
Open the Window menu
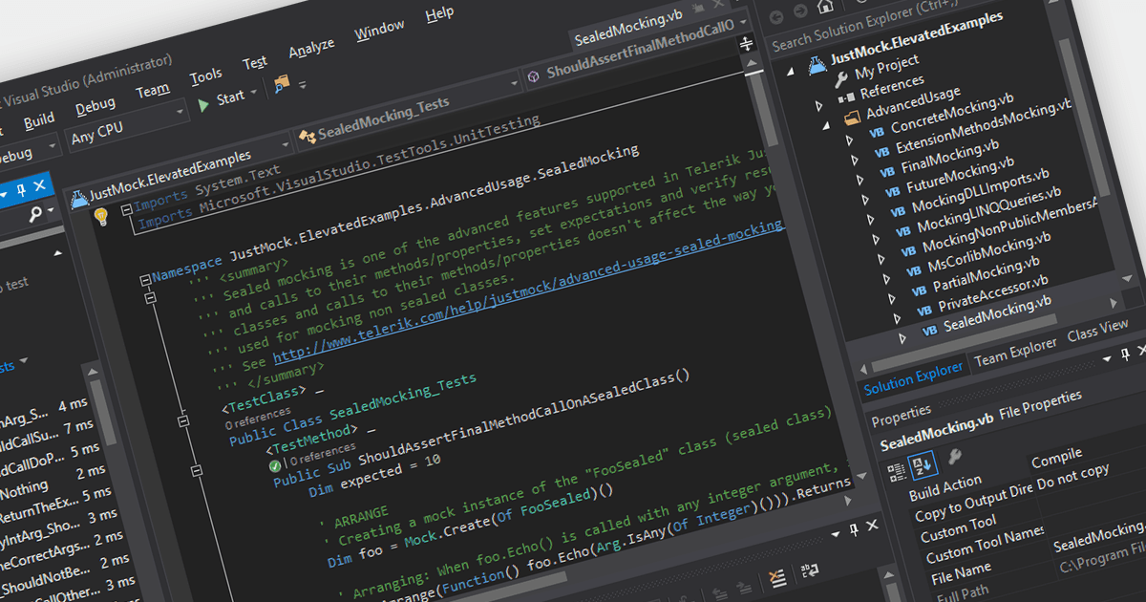point(380,30)
